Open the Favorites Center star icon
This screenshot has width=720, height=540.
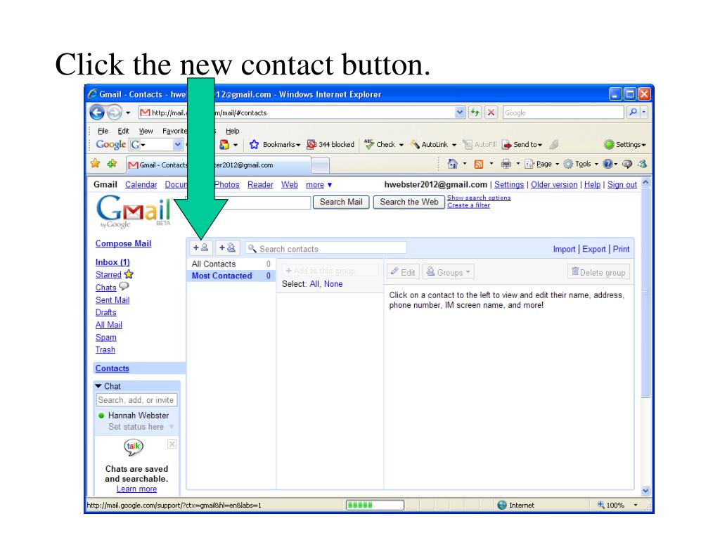coord(96,163)
